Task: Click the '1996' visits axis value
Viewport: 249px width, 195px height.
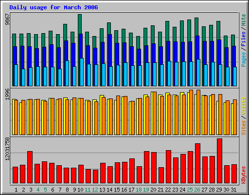Action: 7,94
